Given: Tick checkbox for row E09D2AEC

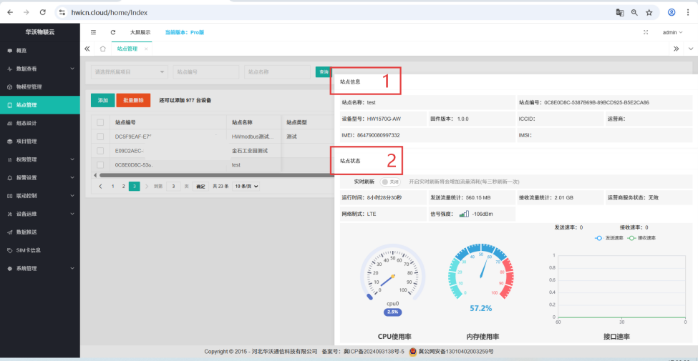Looking at the screenshot, I should 100,151.
